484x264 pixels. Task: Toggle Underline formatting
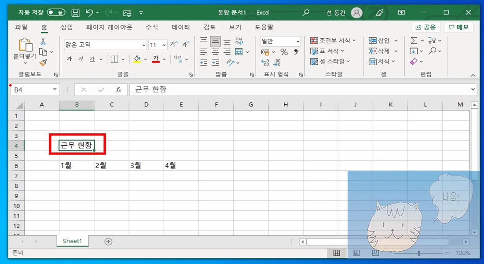[92, 59]
